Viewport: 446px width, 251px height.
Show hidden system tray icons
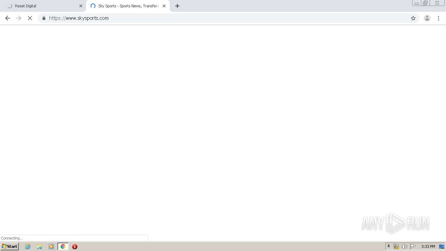(389, 246)
